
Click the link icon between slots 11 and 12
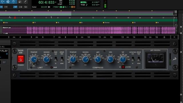[105, 37]
